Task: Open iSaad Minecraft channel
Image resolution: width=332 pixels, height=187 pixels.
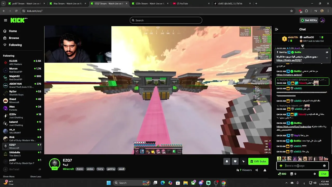Action: 22,101
